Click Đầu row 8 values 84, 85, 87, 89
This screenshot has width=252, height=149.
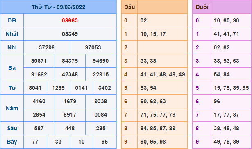coord(158,128)
